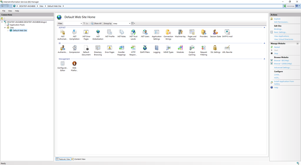Open the File menu
Image resolution: width=301 pixels, height=165 pixels.
pos(4,11)
